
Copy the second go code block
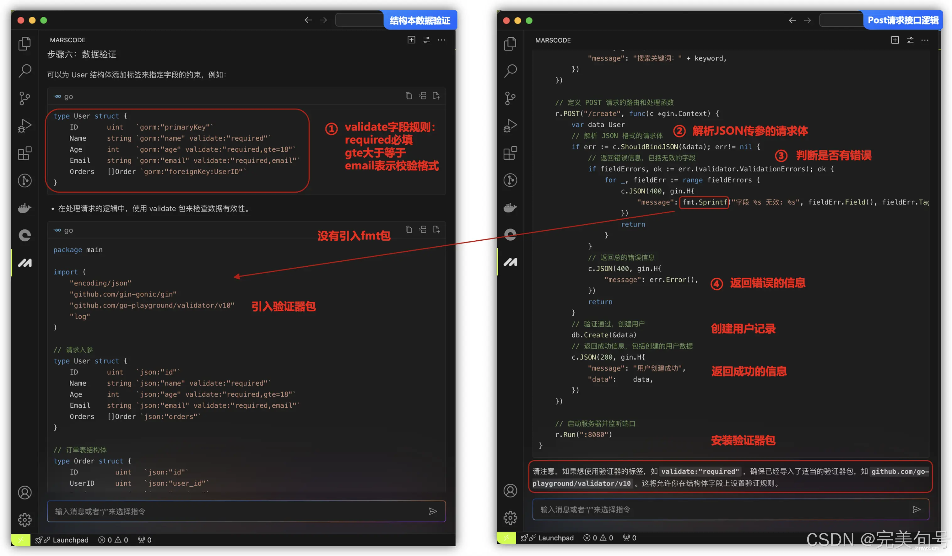click(409, 229)
